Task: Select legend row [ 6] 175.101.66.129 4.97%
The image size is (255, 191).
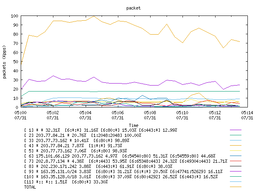Action: point(120,156)
